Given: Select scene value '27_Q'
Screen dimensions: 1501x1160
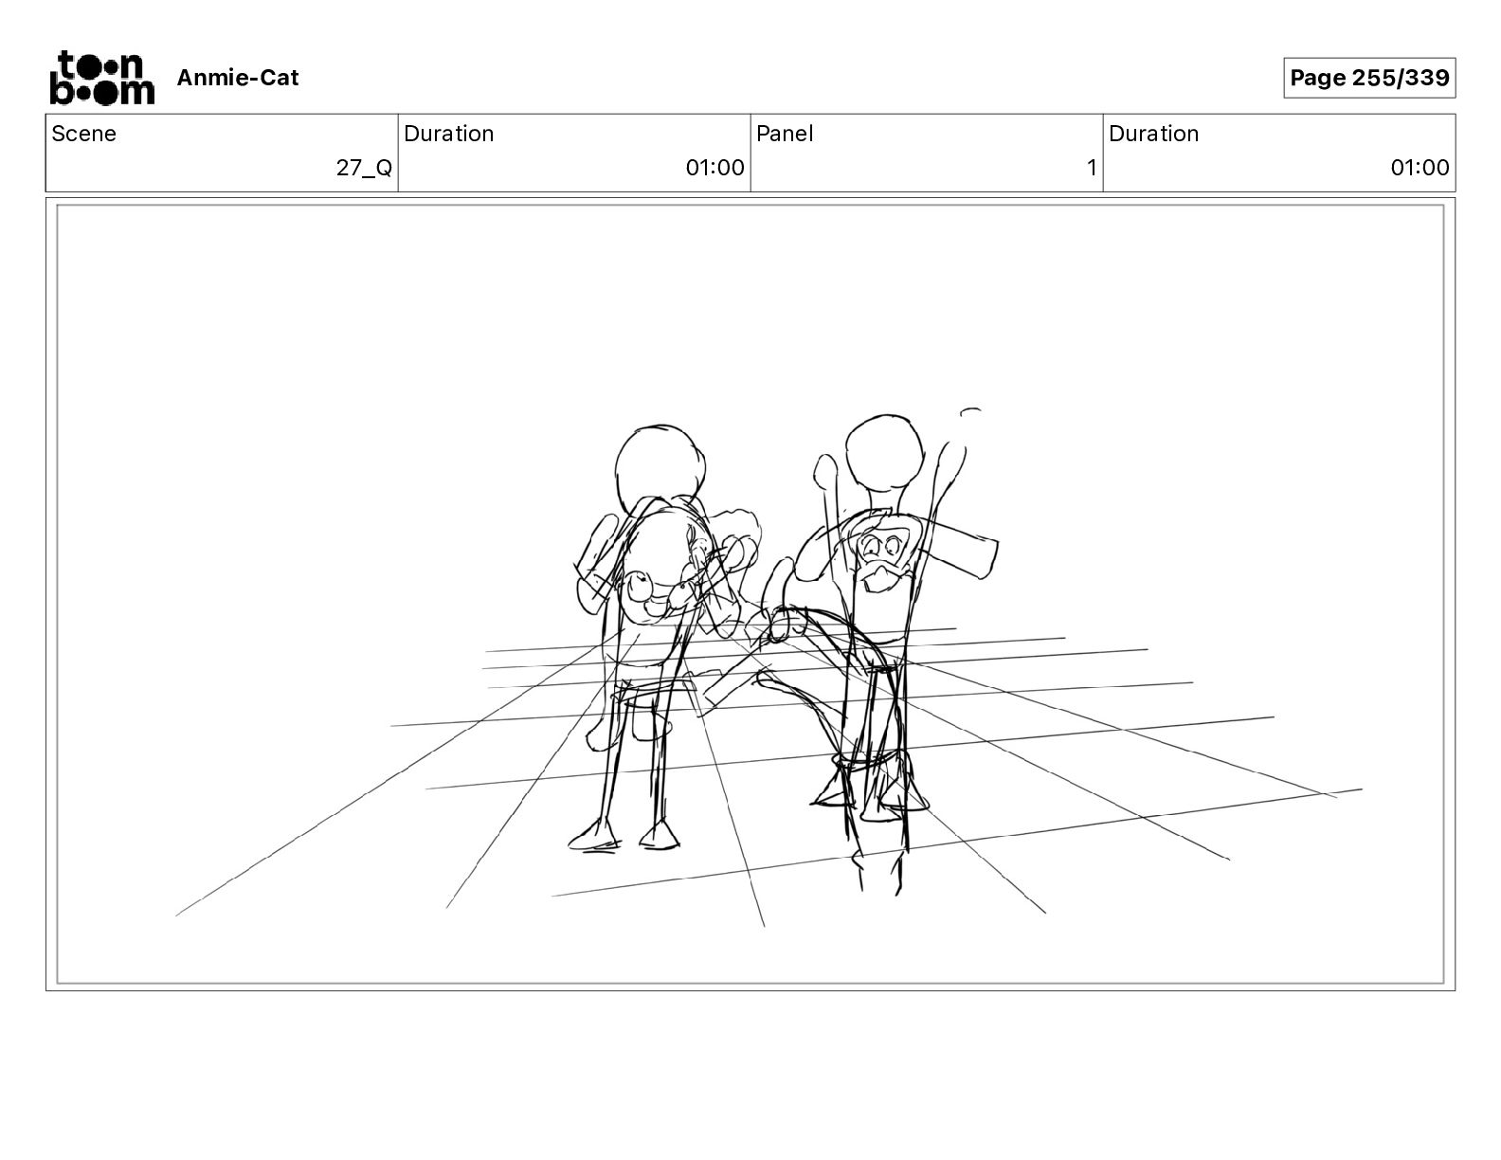Looking at the screenshot, I should point(364,168).
